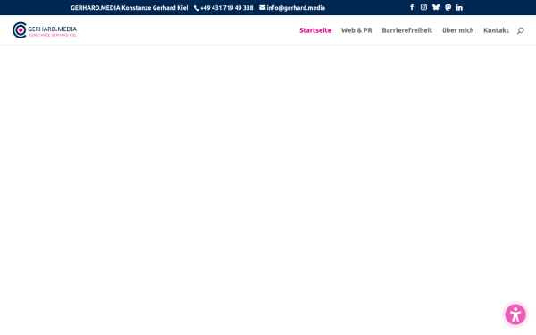Open the Web & PR menu item
The width and height of the screenshot is (536, 335).
click(x=356, y=30)
